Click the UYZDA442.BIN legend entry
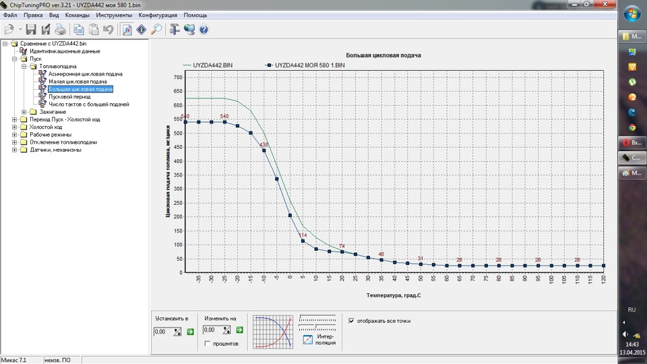 pyautogui.click(x=212, y=65)
